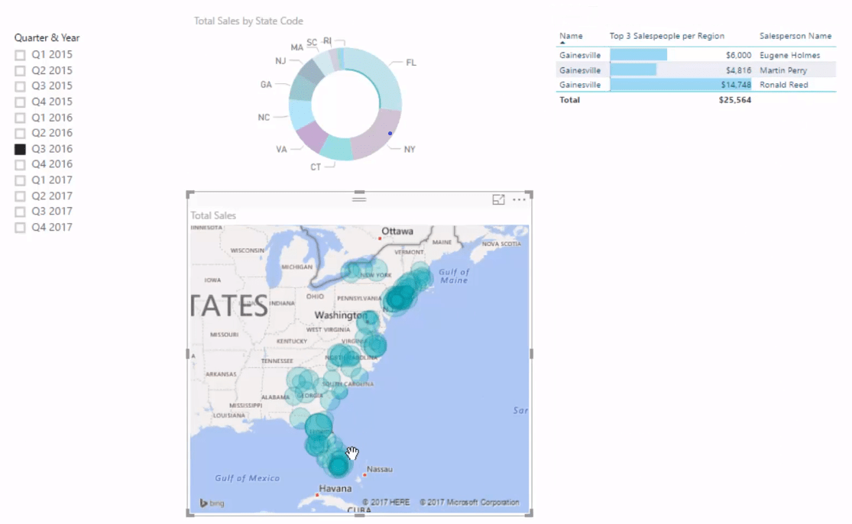852x524 pixels.
Task: Select the large bubble over northern Florida
Action: click(x=319, y=427)
